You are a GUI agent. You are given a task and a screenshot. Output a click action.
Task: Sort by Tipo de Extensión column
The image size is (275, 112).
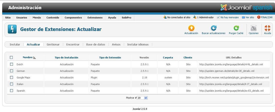click(110, 57)
